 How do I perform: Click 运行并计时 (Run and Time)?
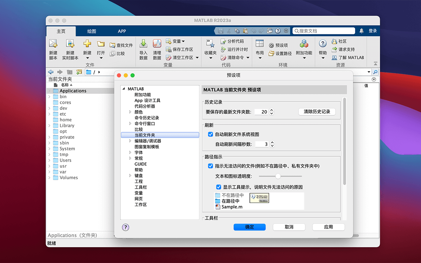pyautogui.click(x=234, y=49)
